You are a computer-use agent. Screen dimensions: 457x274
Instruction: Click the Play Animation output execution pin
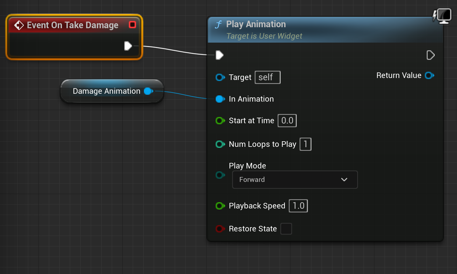point(431,55)
